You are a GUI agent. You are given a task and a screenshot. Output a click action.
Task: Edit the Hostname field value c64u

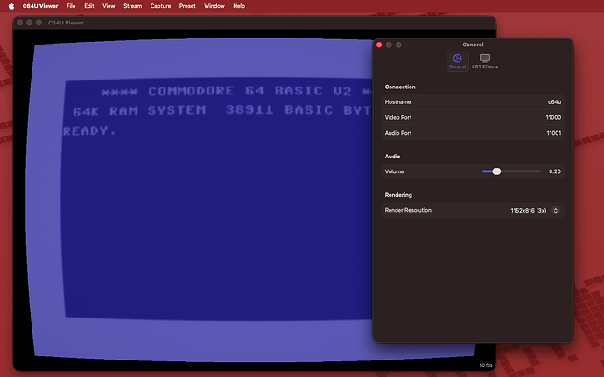pyautogui.click(x=554, y=102)
